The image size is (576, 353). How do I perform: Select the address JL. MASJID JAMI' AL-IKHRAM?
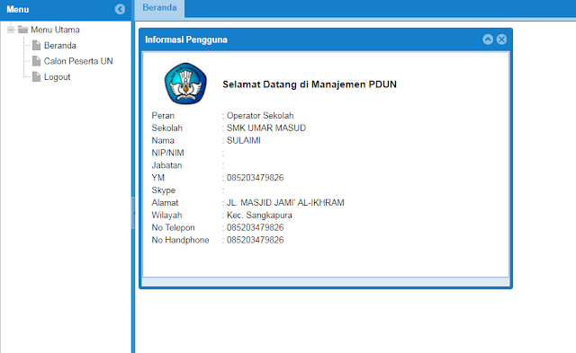pos(285,203)
